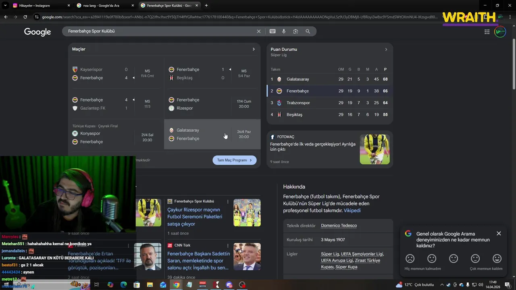Viewport: 516px width, 290px height.
Task: Open Discord from the taskbar
Action: pos(229,285)
